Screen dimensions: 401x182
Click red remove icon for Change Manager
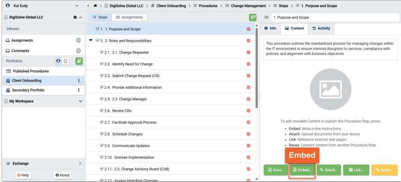(248, 99)
